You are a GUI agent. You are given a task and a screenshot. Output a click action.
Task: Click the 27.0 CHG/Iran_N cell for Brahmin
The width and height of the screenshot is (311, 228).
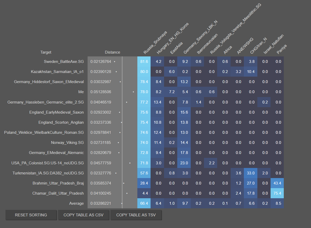click(251, 183)
